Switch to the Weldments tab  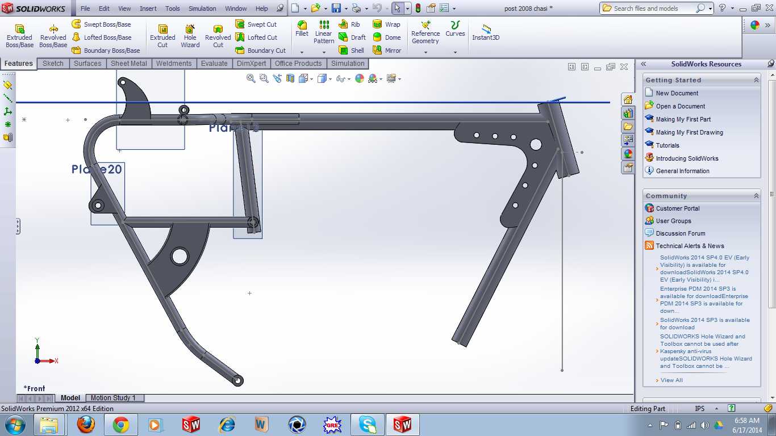(x=174, y=64)
